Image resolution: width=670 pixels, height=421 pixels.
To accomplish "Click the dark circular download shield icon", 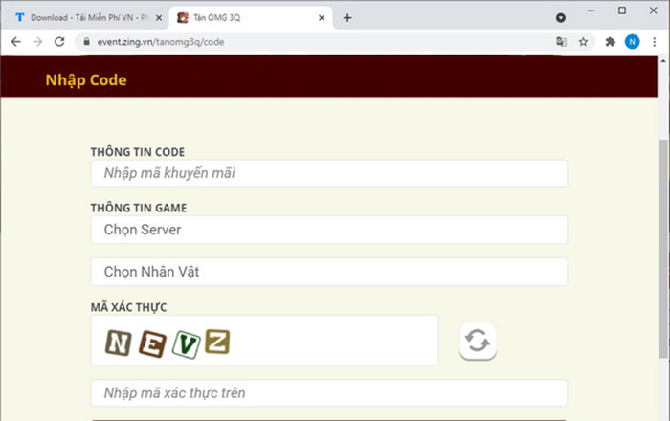I will [x=561, y=18].
